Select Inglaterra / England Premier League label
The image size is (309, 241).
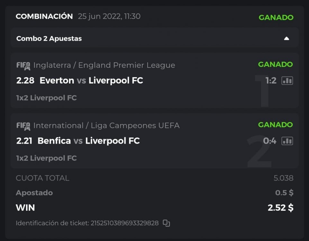(104, 65)
